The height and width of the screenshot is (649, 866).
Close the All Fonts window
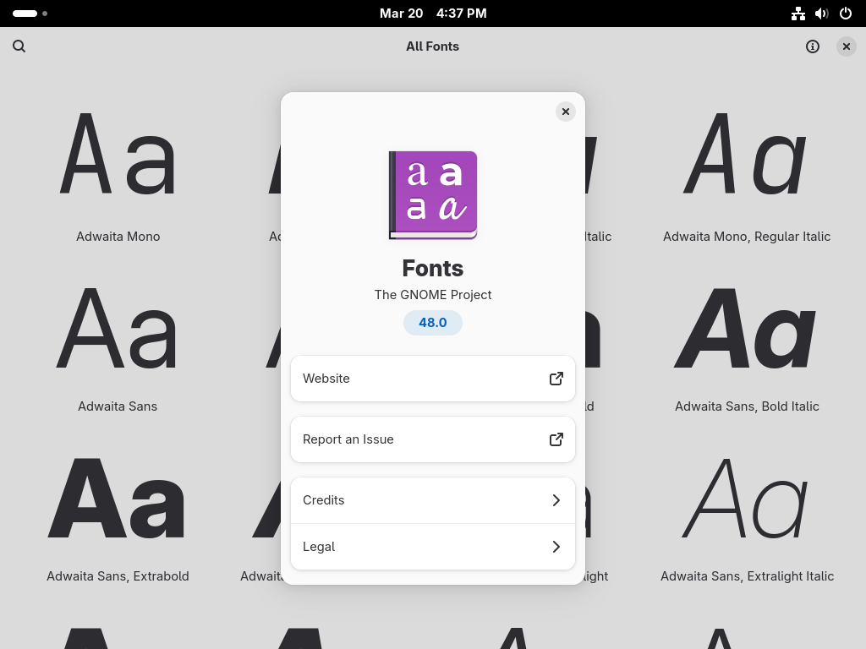(846, 46)
